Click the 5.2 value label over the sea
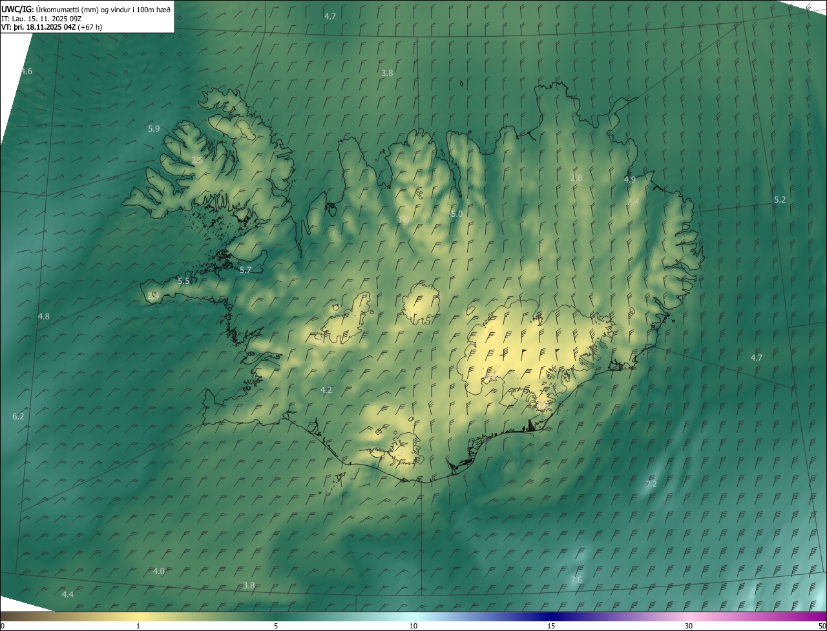 [780, 200]
